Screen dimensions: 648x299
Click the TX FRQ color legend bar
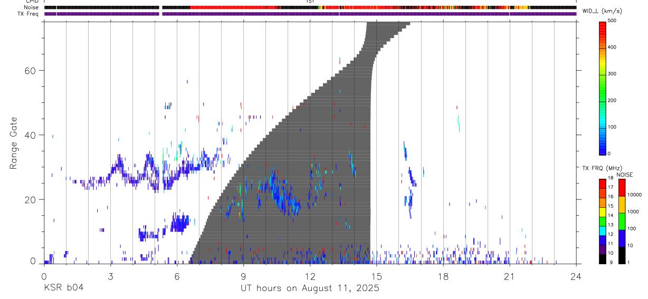pyautogui.click(x=602, y=221)
